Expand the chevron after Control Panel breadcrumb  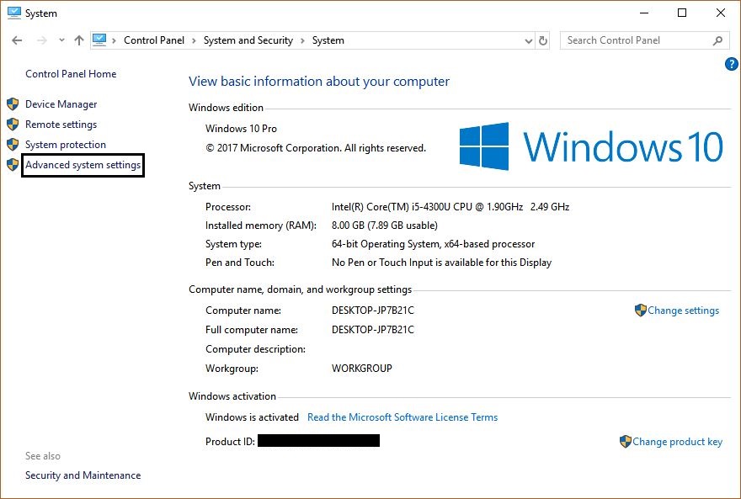pos(194,40)
